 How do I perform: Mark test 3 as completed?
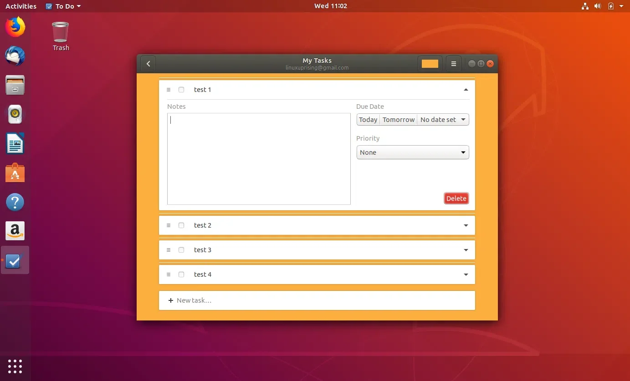click(x=181, y=250)
